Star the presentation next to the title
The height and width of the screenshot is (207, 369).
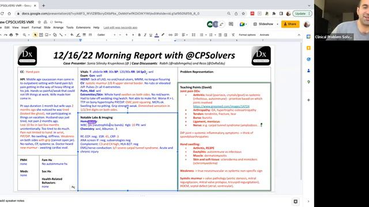[x=39, y=22]
